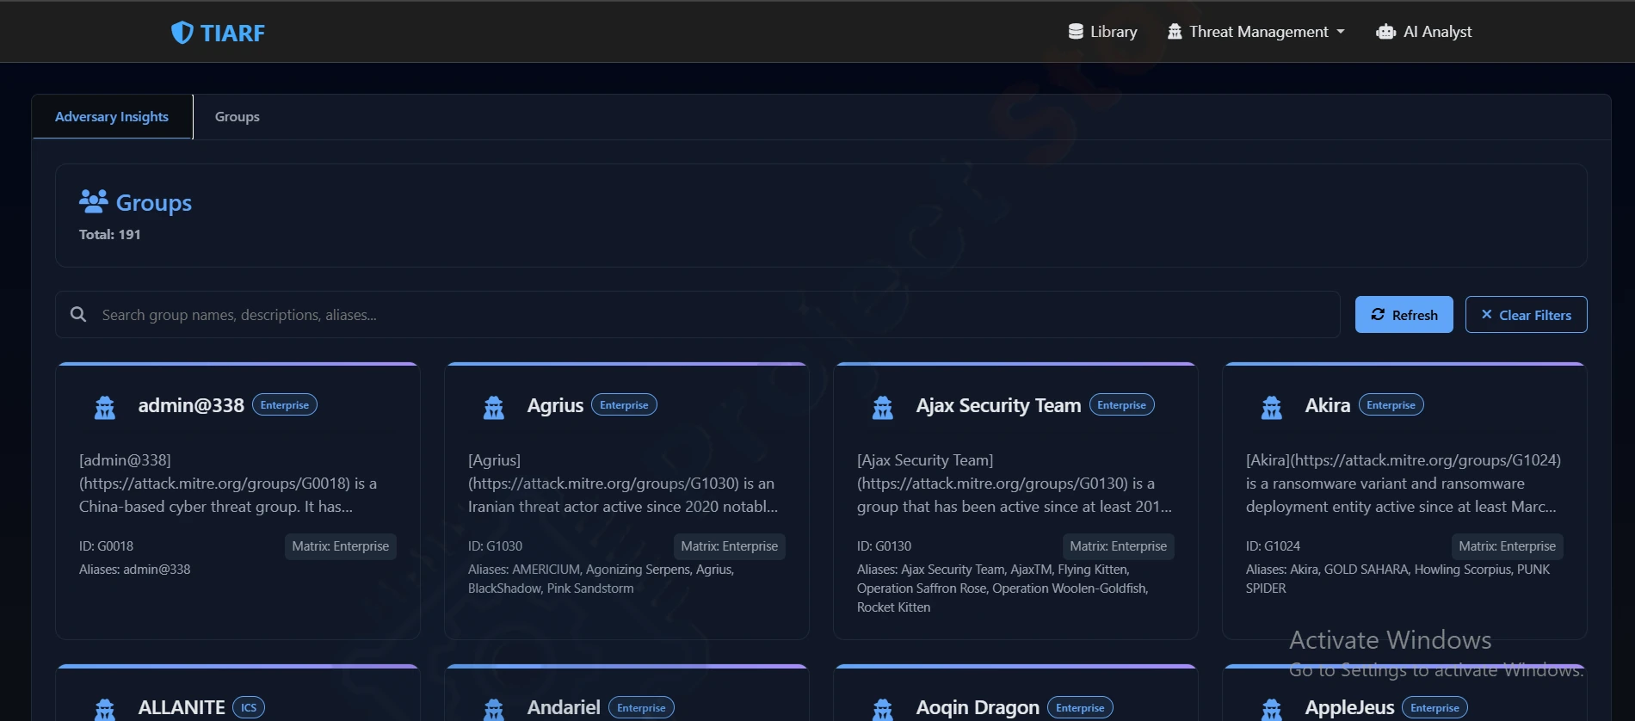Click the ALLANITE card spy icon
Viewport: 1635px width, 721px height.
click(x=105, y=709)
